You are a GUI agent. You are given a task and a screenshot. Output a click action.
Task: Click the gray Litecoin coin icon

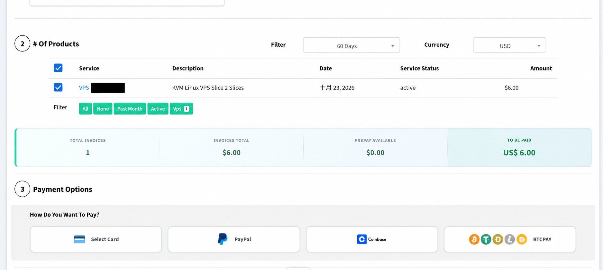point(510,239)
